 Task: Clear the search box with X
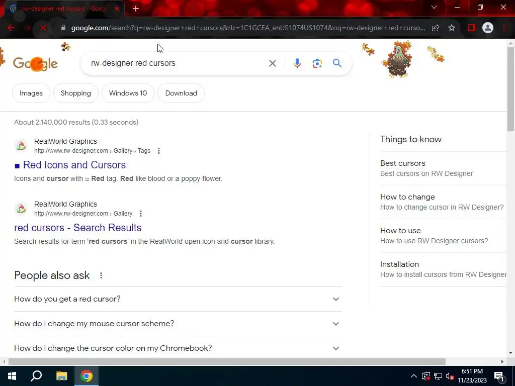tap(273, 63)
